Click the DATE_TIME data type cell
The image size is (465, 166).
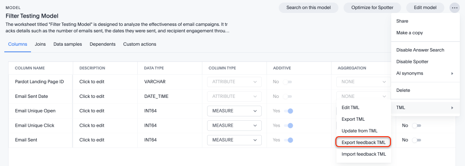click(x=156, y=96)
